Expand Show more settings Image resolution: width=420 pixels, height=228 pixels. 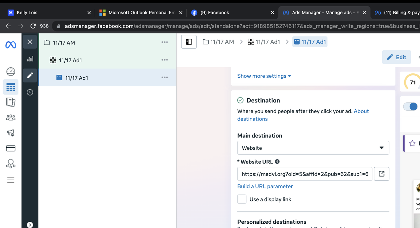[264, 76]
